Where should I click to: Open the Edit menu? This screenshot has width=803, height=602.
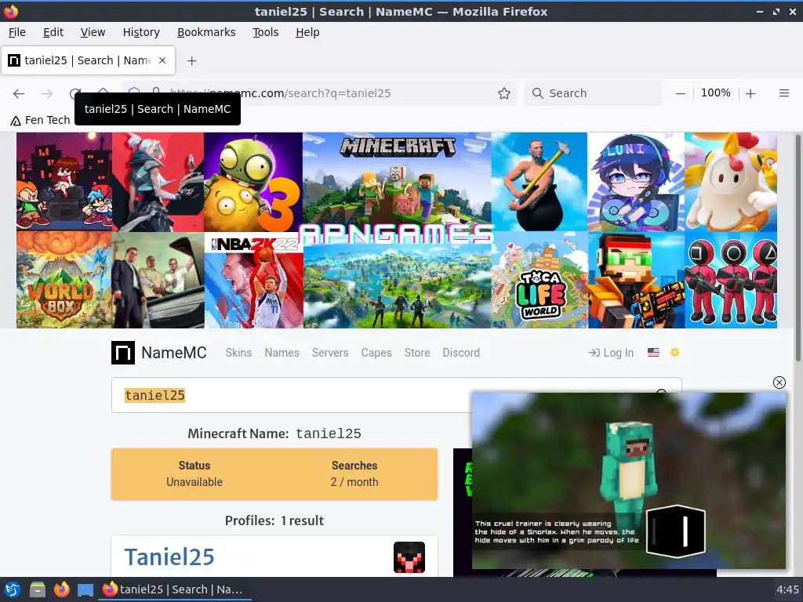(x=53, y=32)
